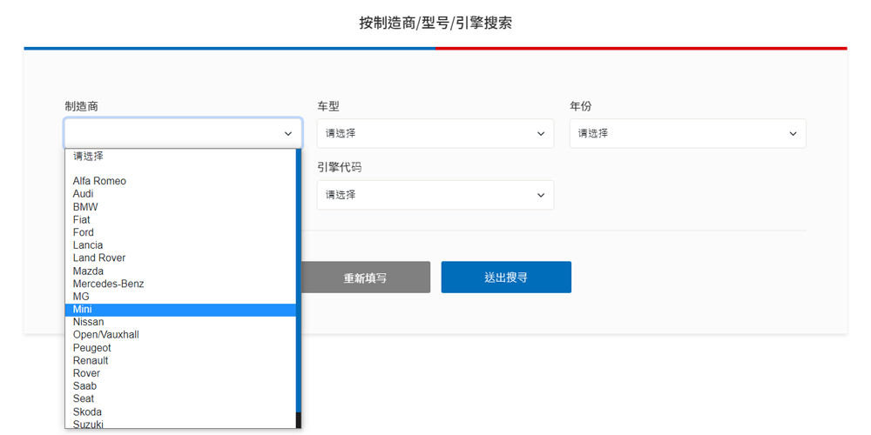This screenshot has width=871, height=435.
Task: Choose Ford from manufacturer list
Action: (x=180, y=232)
